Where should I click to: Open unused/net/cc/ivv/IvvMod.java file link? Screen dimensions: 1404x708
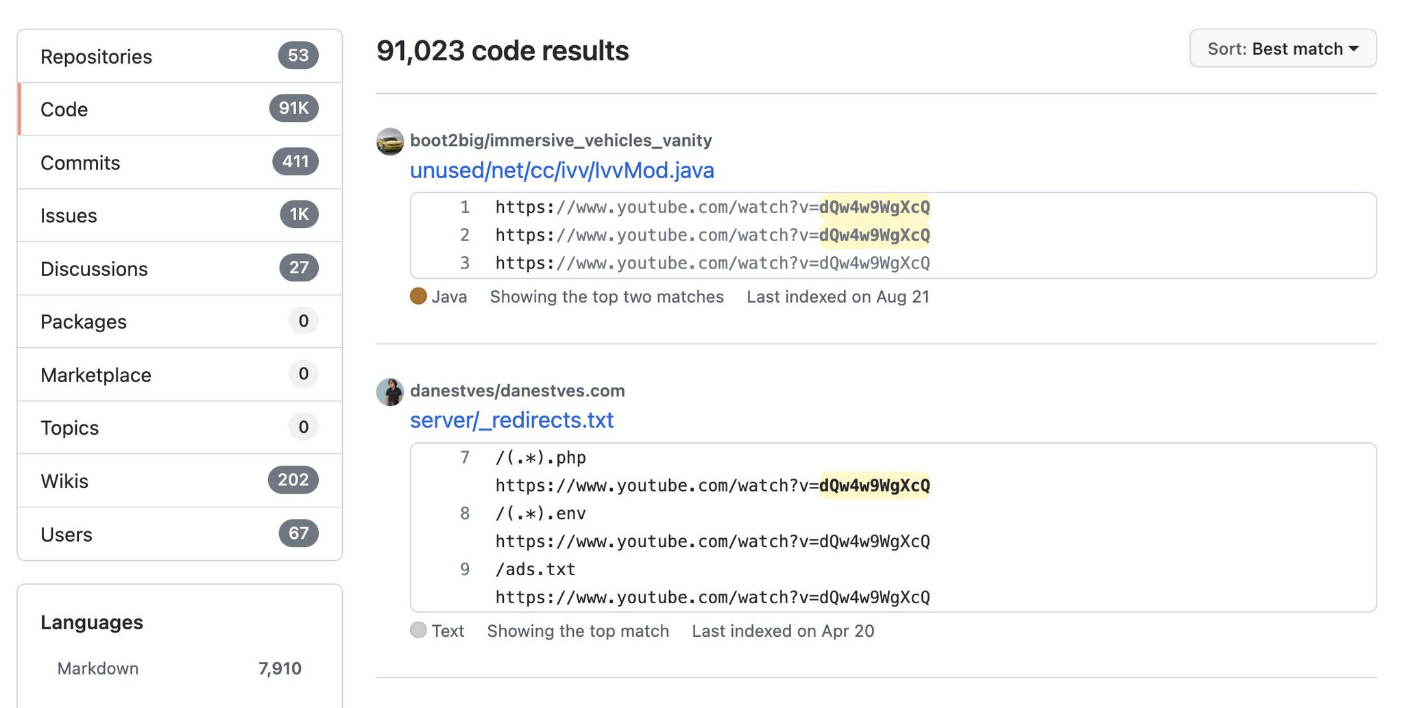click(x=562, y=170)
